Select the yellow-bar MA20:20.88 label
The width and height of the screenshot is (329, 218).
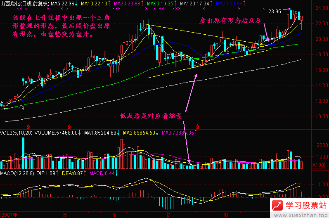(x=127, y=3)
